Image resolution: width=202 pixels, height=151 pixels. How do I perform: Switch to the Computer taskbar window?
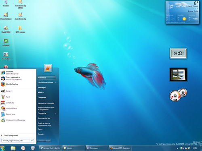97,148
